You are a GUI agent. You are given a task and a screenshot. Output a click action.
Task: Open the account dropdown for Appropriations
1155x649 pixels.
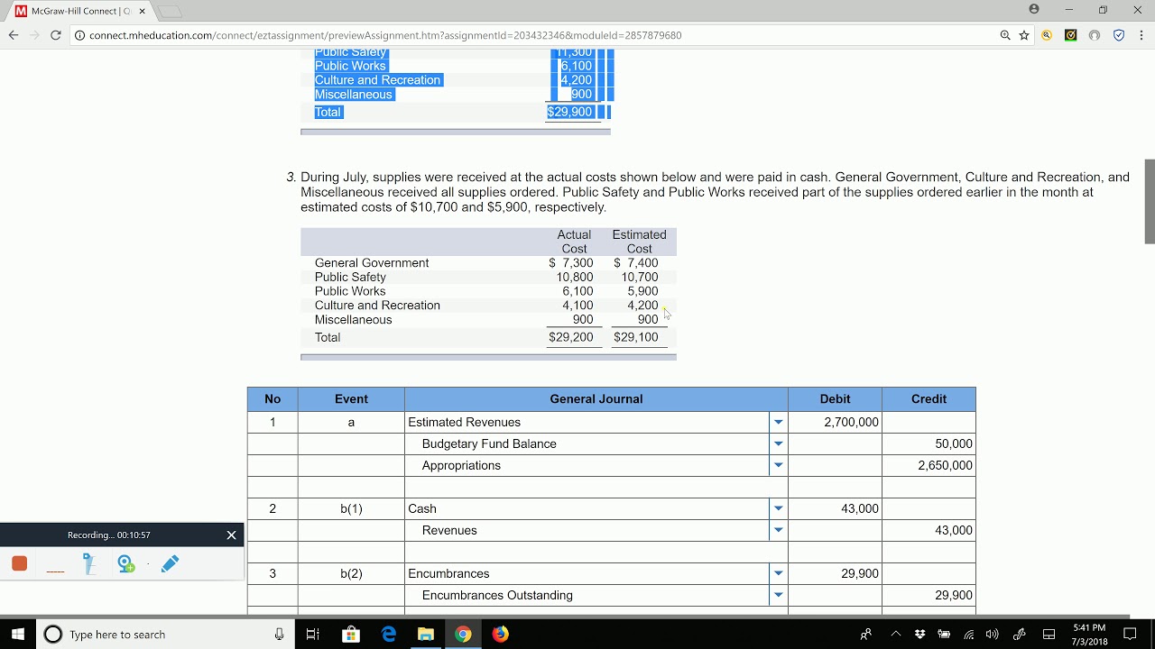click(x=778, y=465)
